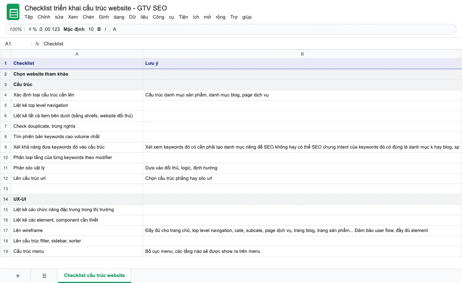The image size is (462, 283).
Task: Open the Xem menu
Action: coord(73,17)
